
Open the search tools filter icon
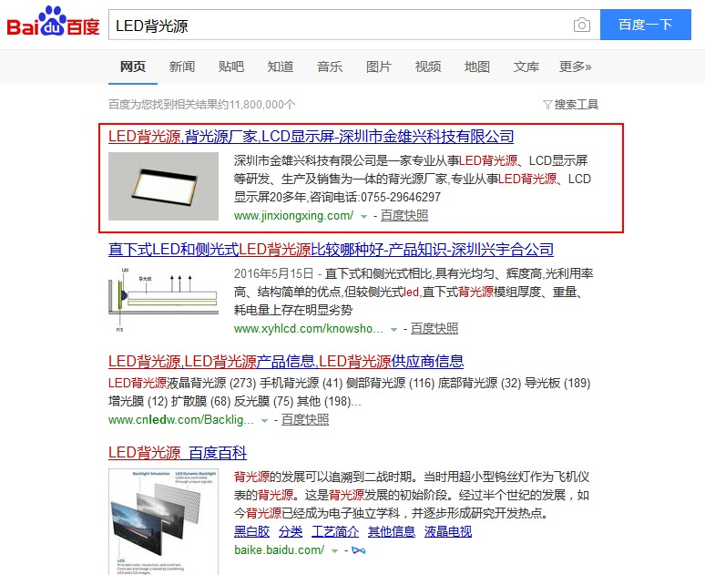[x=547, y=105]
